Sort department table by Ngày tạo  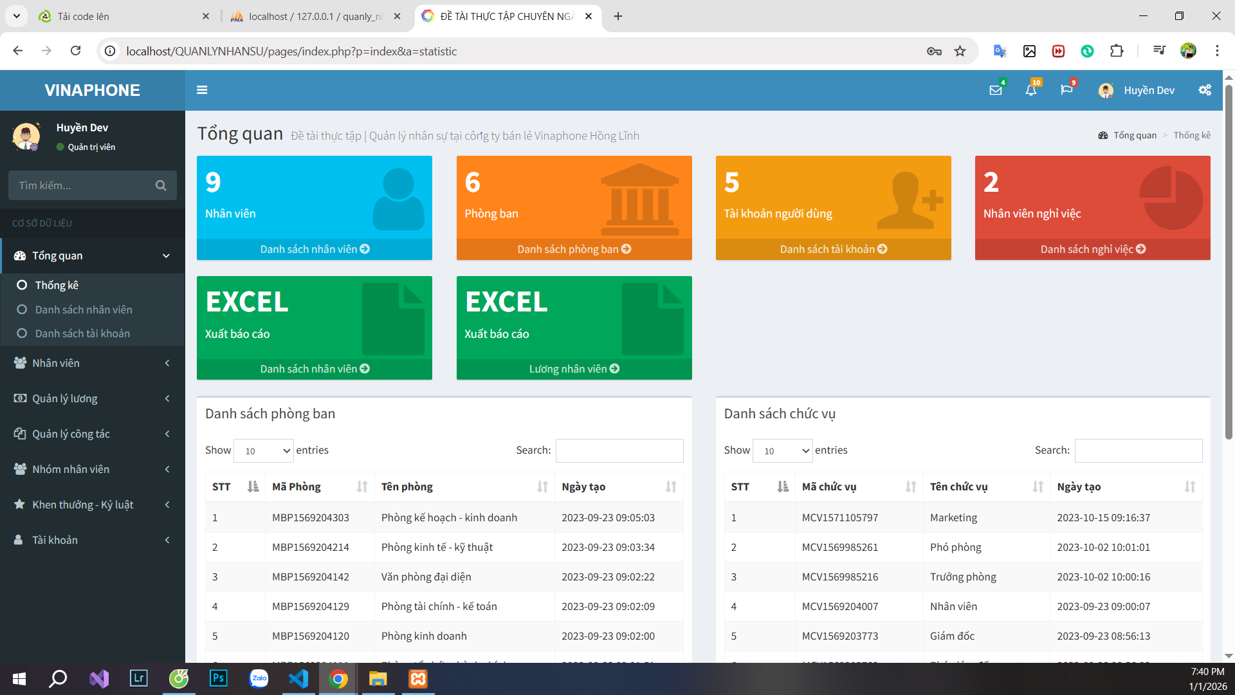pos(619,487)
